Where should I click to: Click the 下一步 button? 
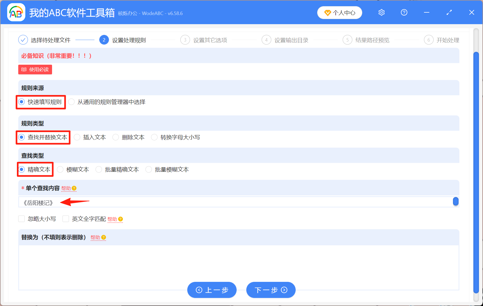[271, 290]
